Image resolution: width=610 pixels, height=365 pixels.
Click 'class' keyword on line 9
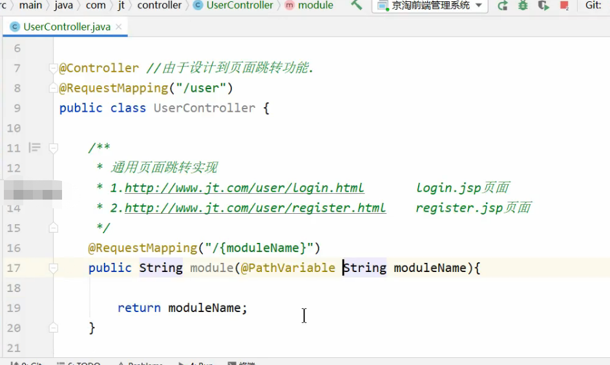(x=128, y=108)
